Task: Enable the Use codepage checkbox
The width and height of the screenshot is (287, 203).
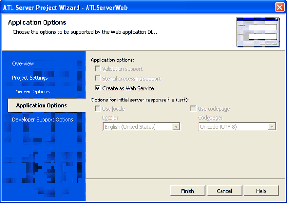Action: [x=193, y=109]
